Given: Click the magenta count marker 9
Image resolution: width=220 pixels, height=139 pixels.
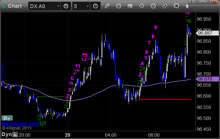Looking at the screenshot, I should 156,27.
